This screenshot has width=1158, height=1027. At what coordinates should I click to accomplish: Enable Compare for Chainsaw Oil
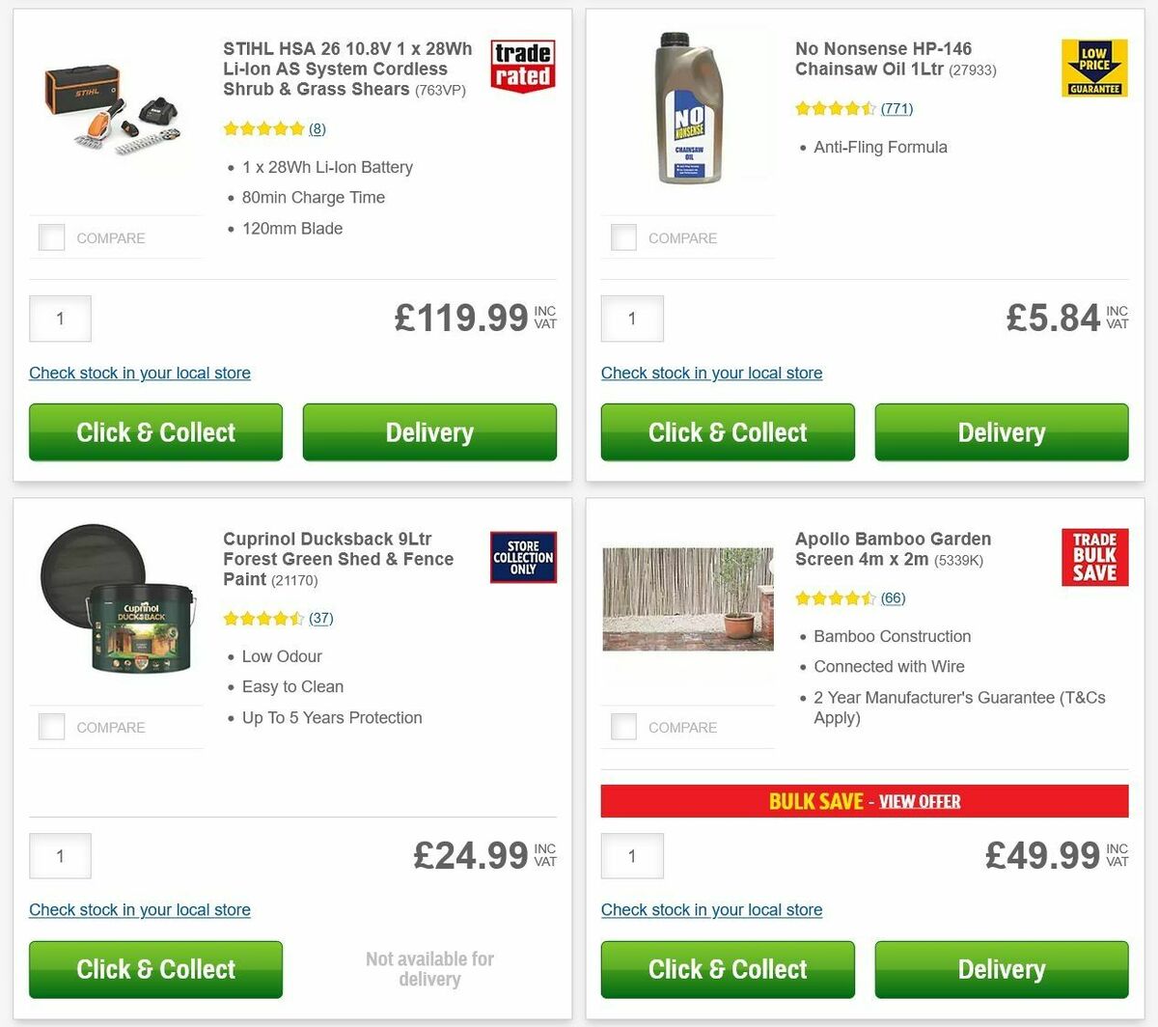[623, 236]
